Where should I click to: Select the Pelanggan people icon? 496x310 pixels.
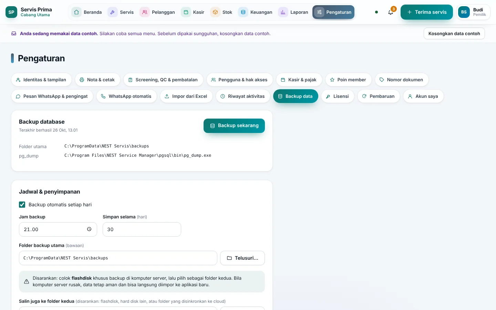(x=145, y=12)
